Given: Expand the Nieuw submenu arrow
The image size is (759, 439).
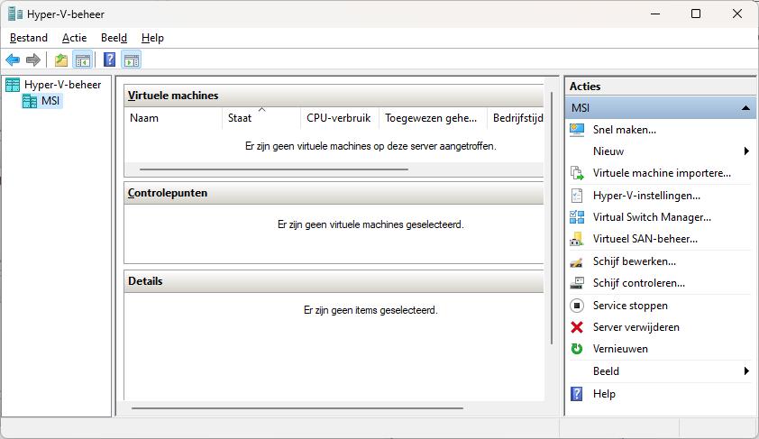Looking at the screenshot, I should 746,151.
